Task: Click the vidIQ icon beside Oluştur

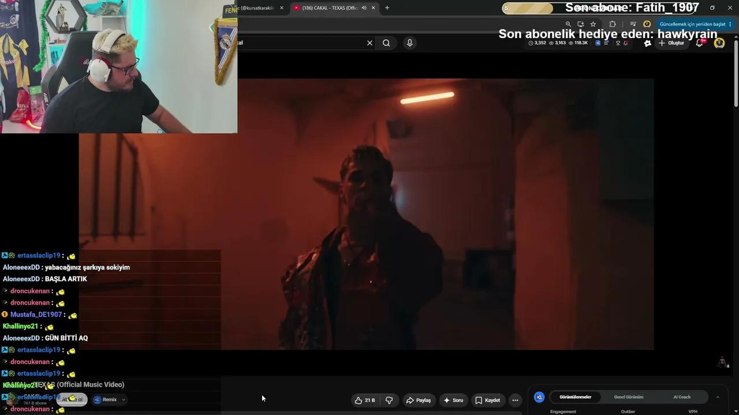Action: 648,43
